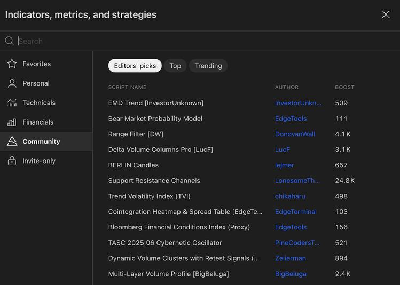
Task: Open the DonovanWall author link
Action: [295, 134]
